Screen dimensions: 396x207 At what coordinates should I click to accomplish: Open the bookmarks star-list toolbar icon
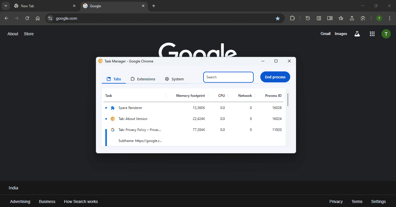tap(341, 18)
